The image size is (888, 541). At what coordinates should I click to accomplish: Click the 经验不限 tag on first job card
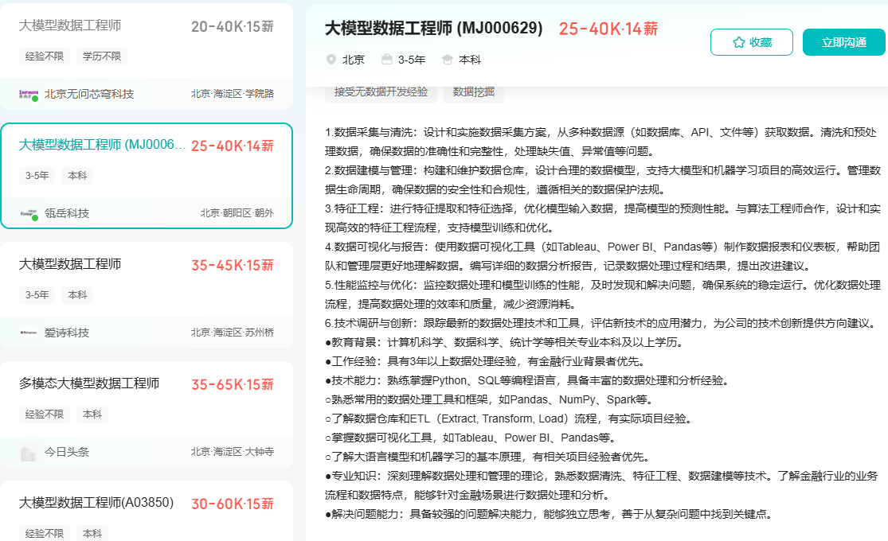point(44,56)
